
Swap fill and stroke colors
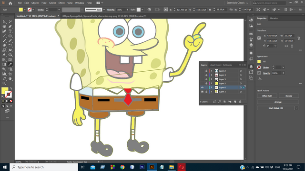pyautogui.click(x=11, y=89)
